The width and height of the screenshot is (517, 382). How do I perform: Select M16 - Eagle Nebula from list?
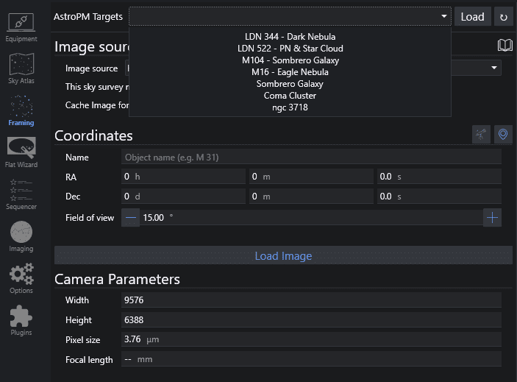[290, 72]
